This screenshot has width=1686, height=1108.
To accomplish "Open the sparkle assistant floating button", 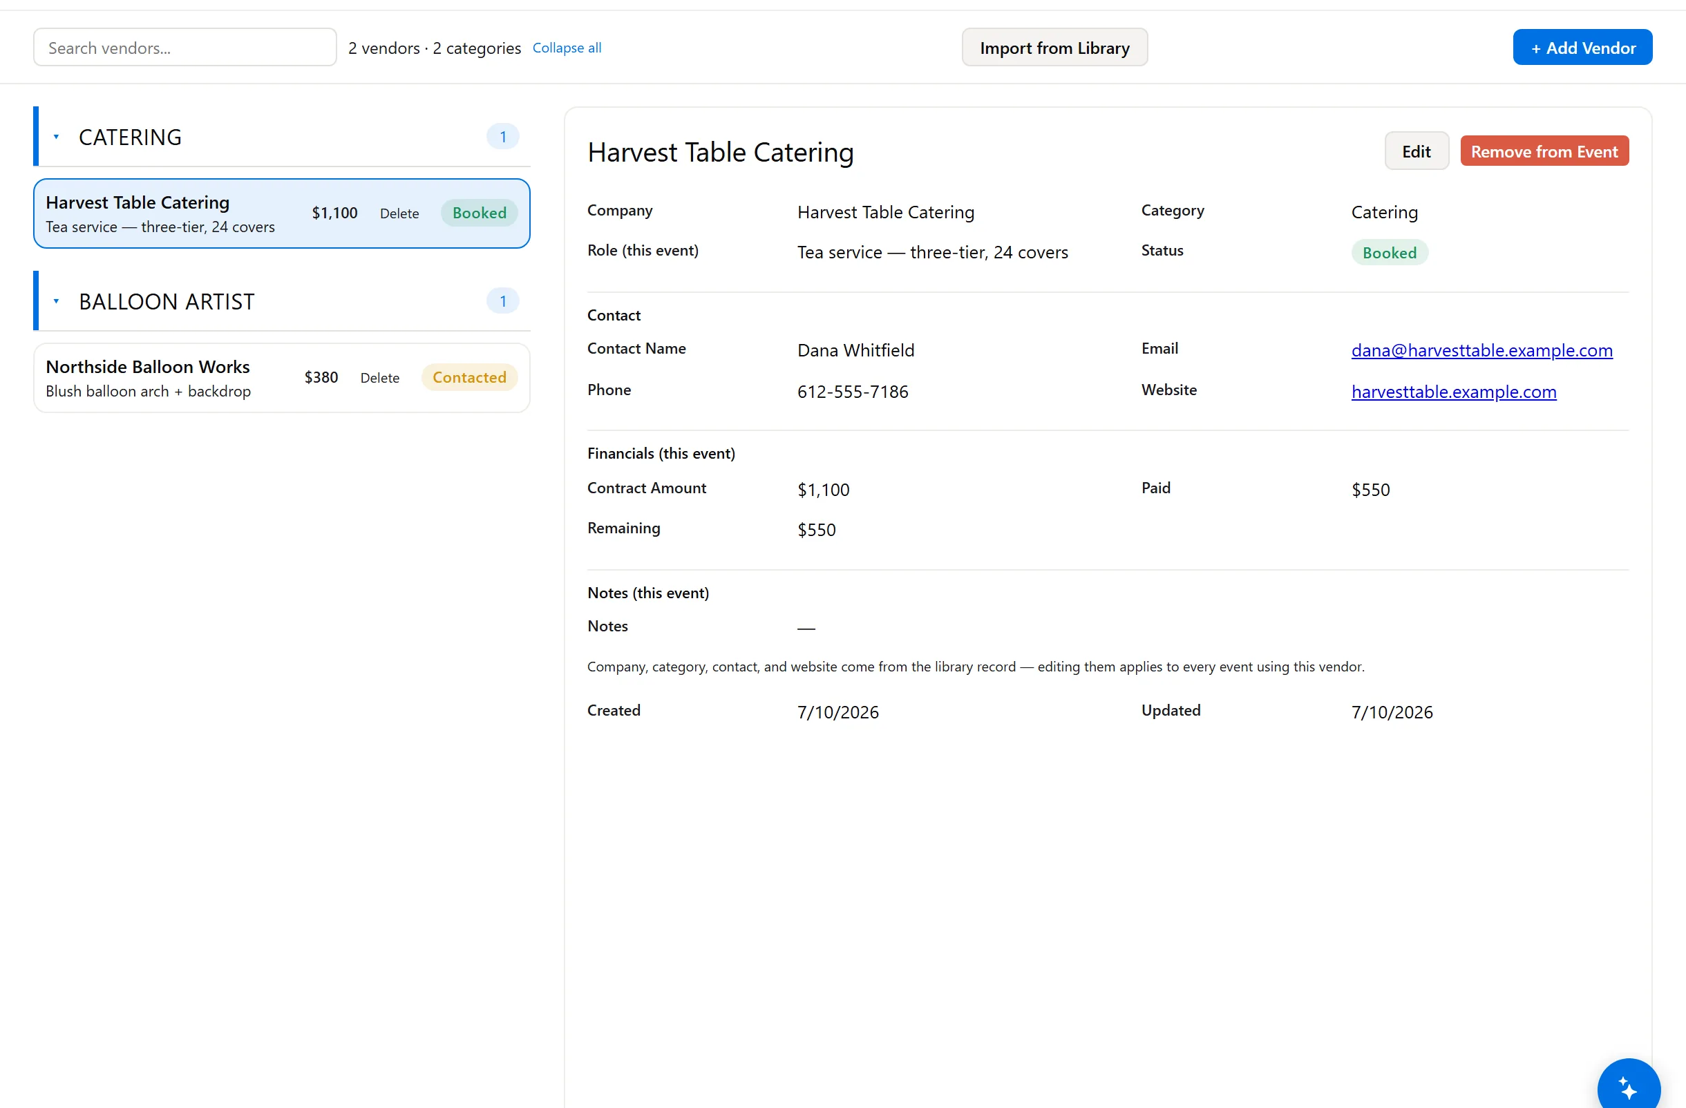I will [x=1628, y=1087].
